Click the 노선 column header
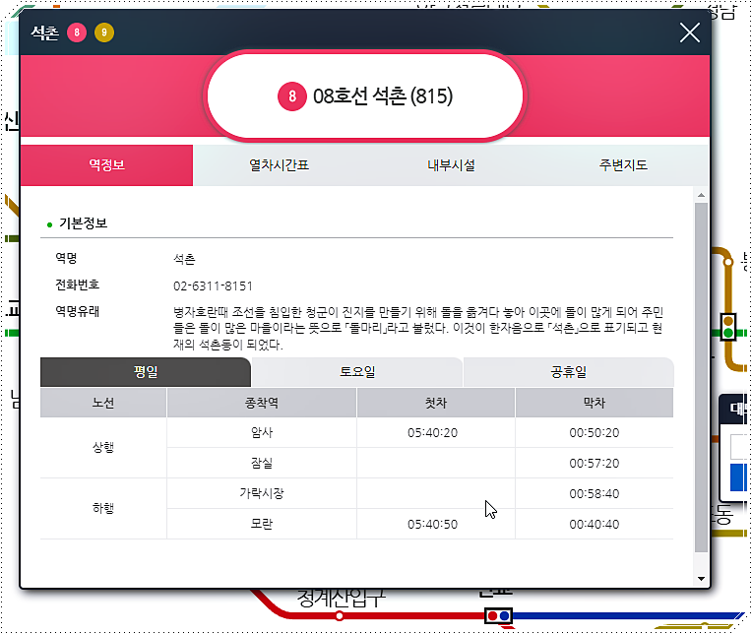Screen dimensions: 752x634 (x=103, y=403)
